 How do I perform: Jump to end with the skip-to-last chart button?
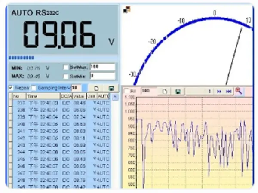[229, 91]
